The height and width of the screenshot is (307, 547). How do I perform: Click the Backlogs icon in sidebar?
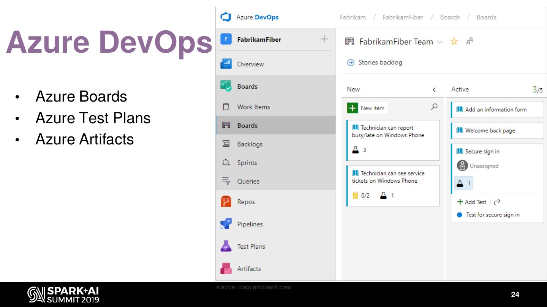click(x=226, y=144)
